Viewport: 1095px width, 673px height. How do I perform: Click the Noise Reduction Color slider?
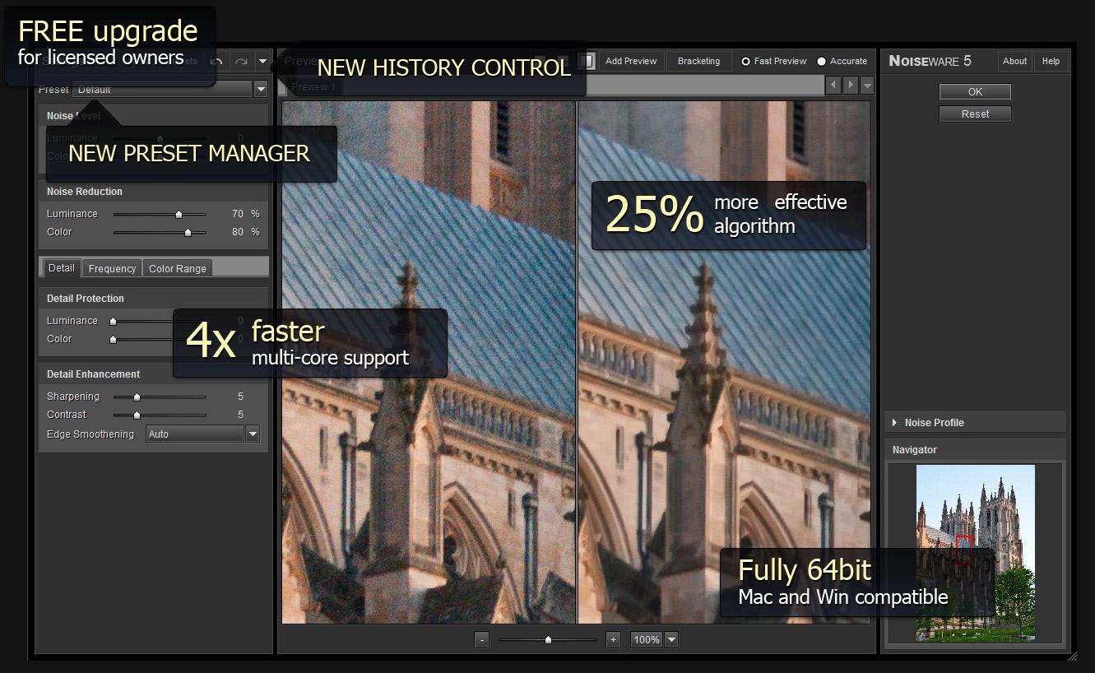[160, 232]
